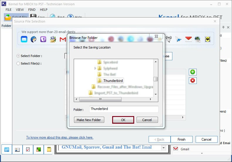The image size is (232, 162).
Task: Click folder tree scroll down arrow
Action: [156, 94]
